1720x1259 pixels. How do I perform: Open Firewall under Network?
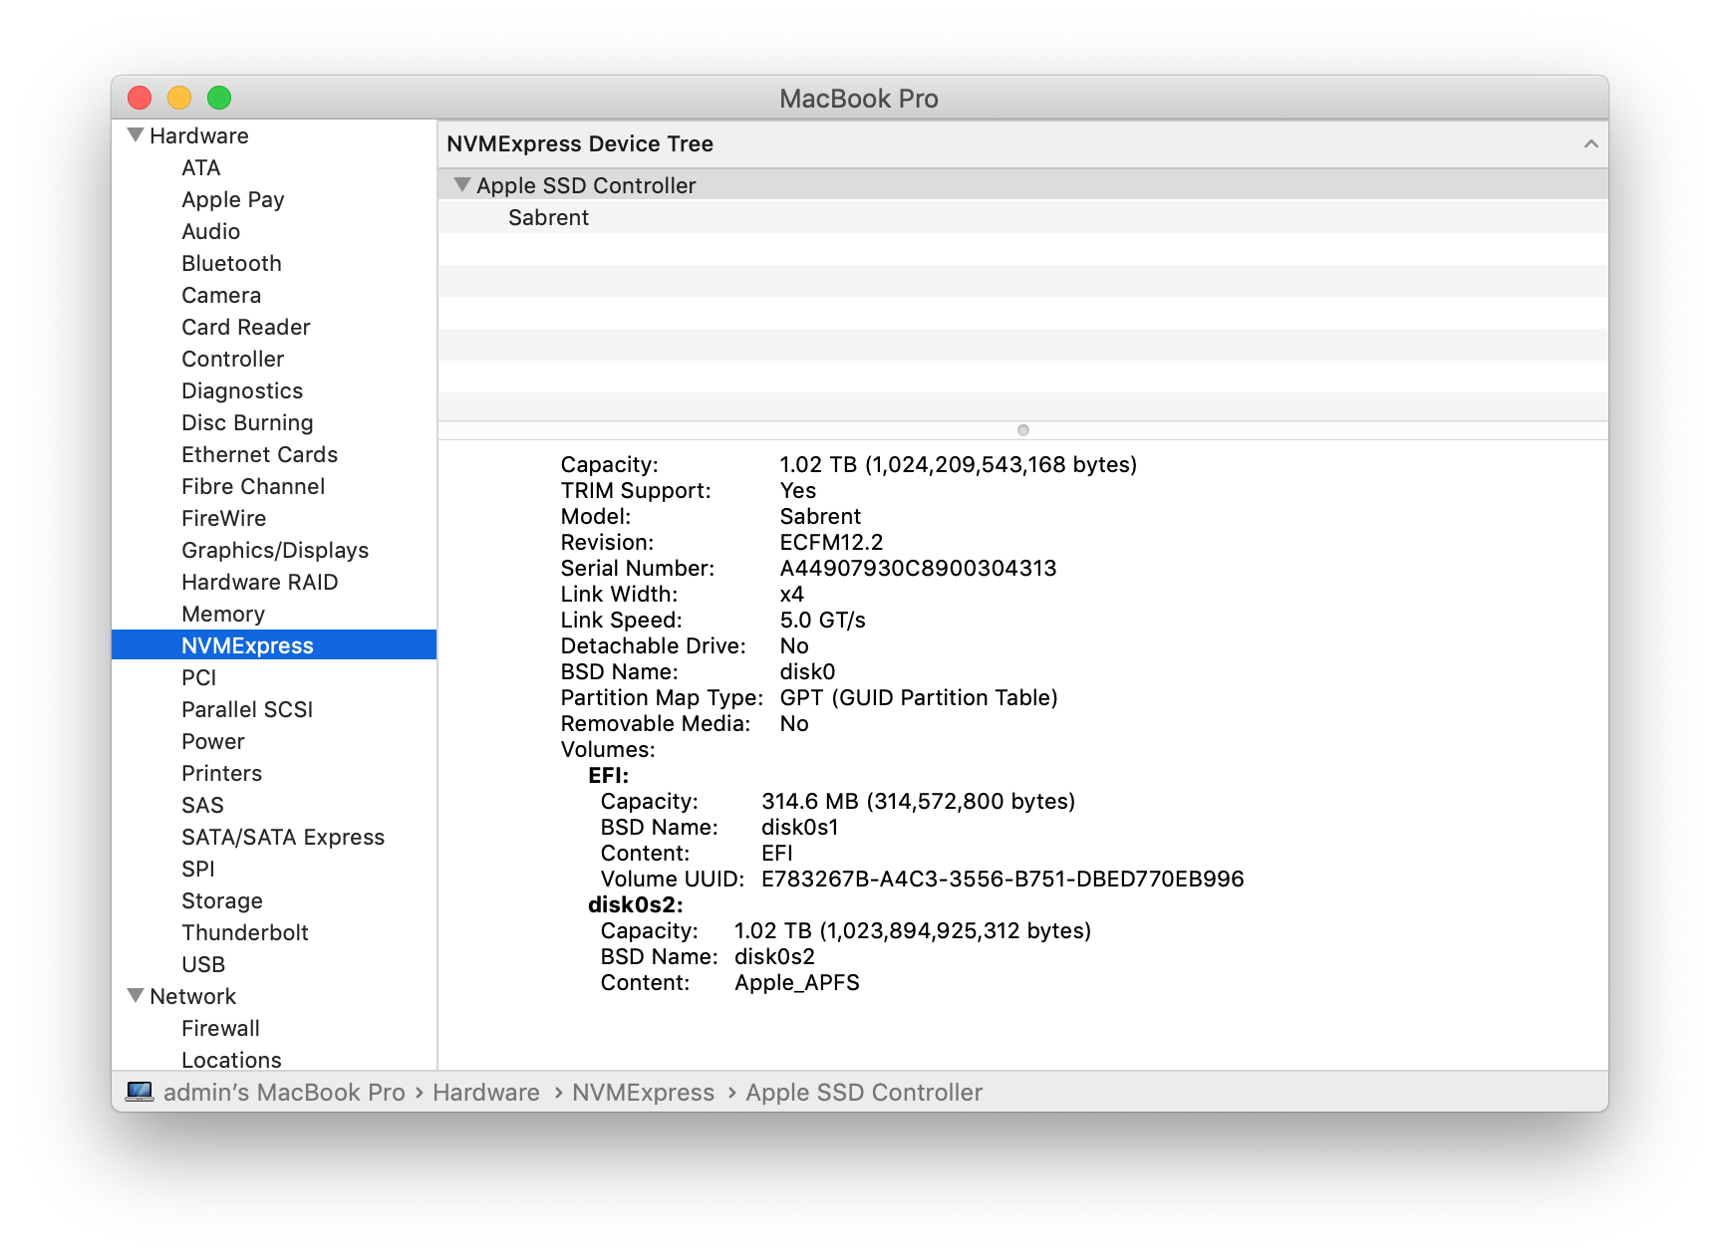pyautogui.click(x=220, y=1028)
